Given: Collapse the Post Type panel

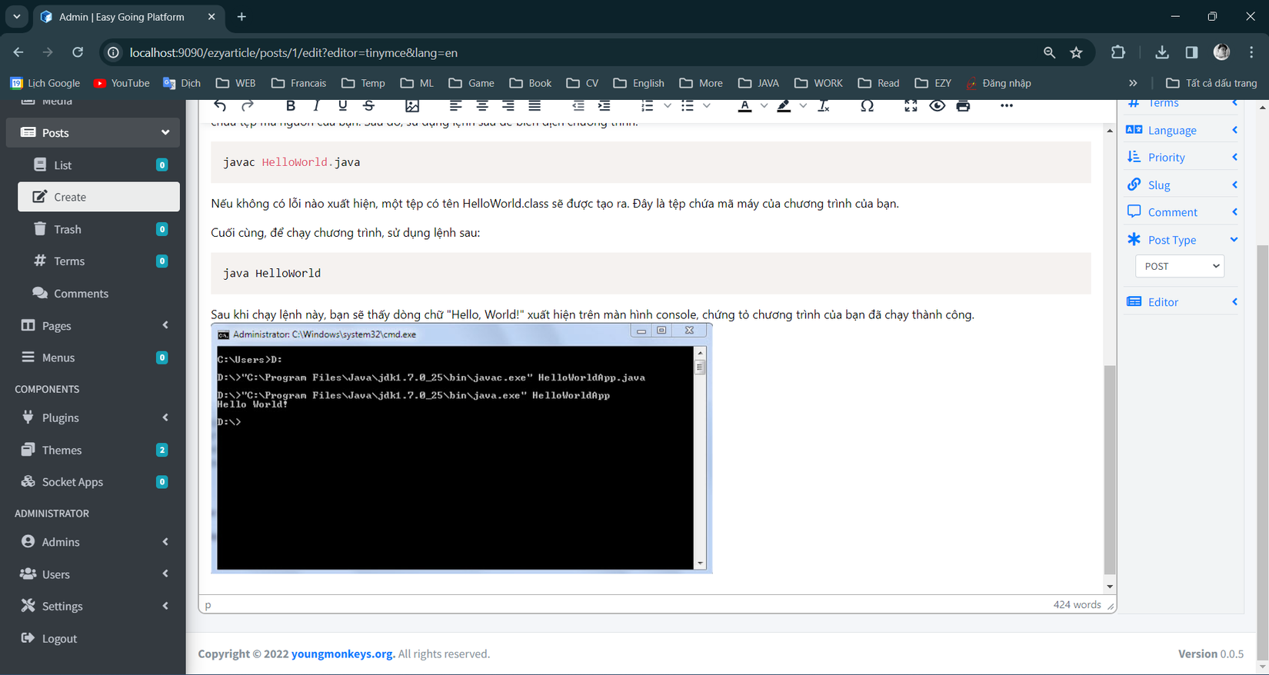Looking at the screenshot, I should click(1182, 239).
